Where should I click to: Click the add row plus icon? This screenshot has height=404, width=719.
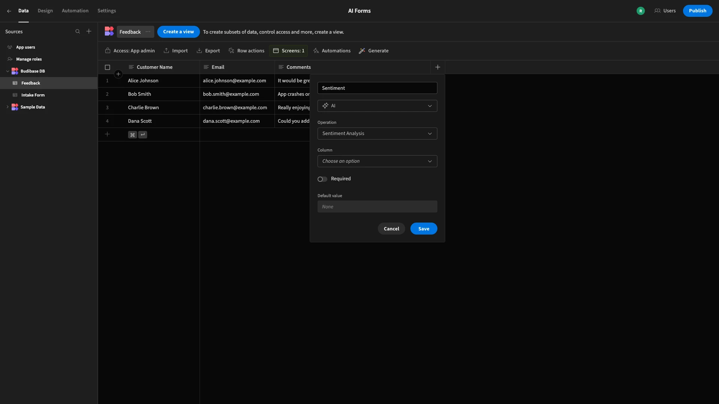(107, 134)
